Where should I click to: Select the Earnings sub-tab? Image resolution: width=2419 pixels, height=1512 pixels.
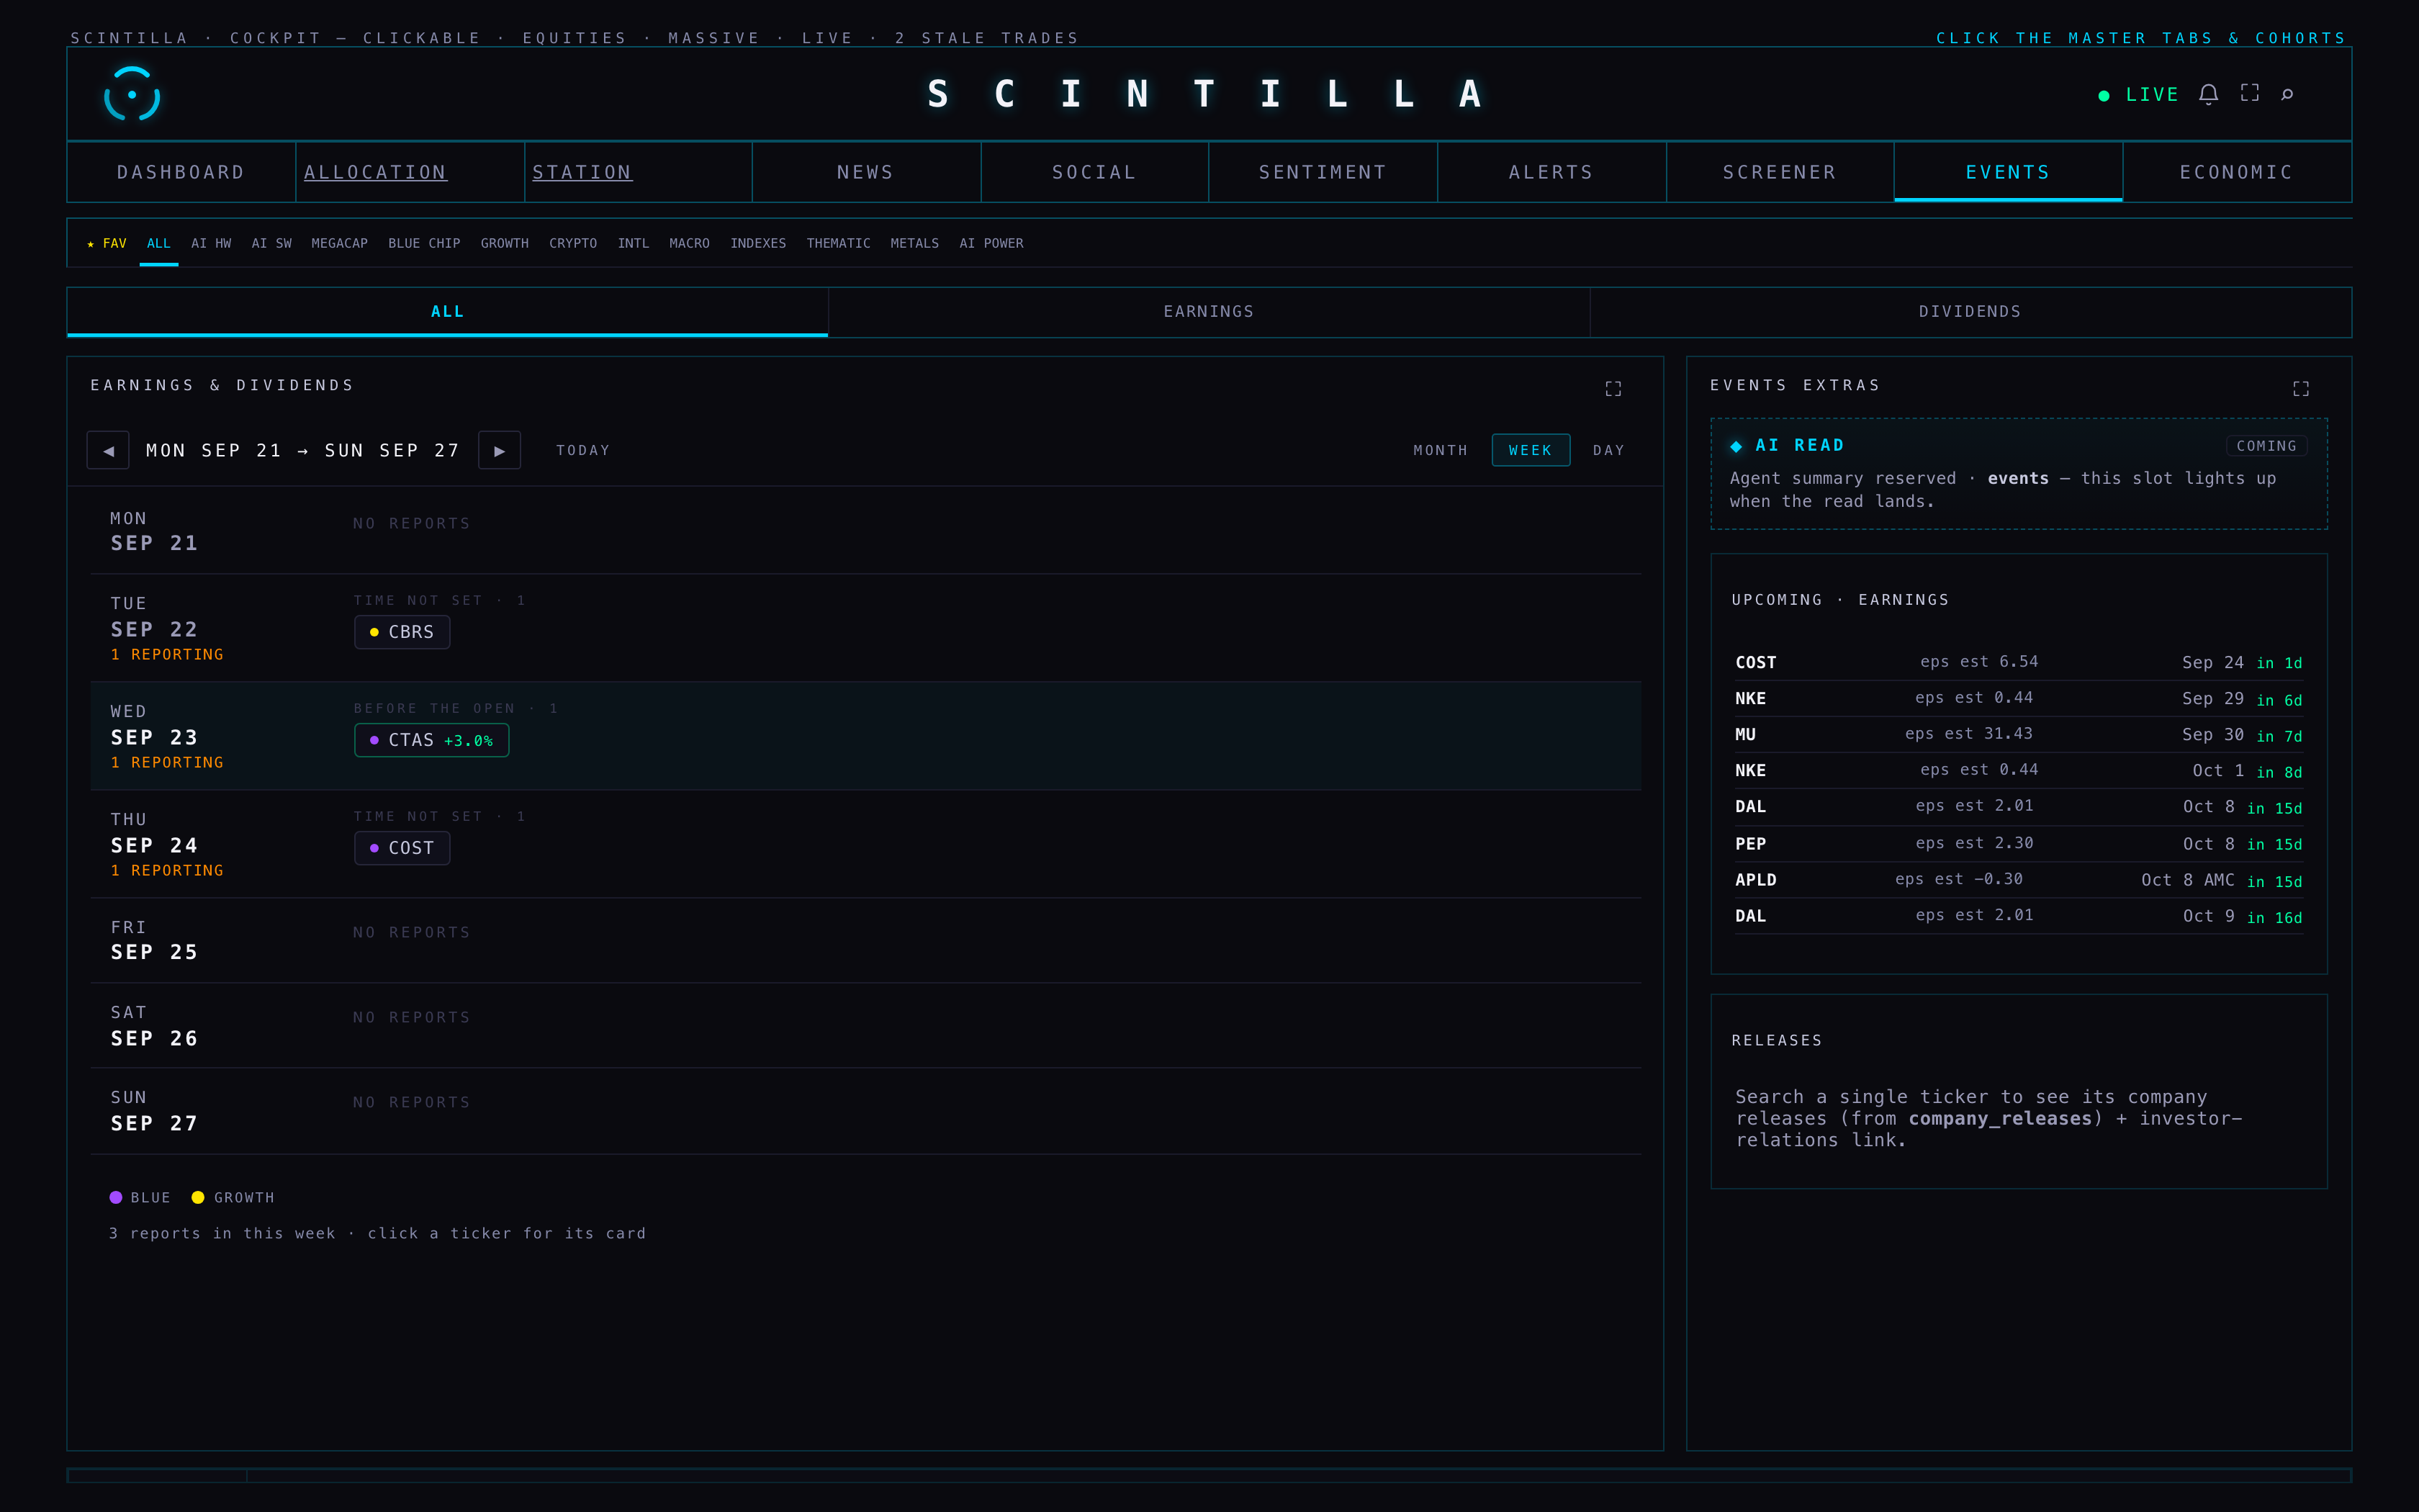tap(1209, 312)
